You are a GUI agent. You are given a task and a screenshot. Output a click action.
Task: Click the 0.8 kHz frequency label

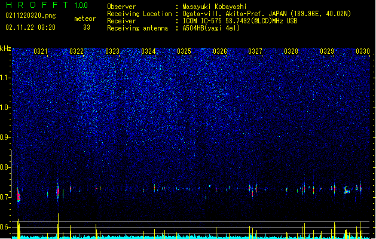(x=5, y=167)
